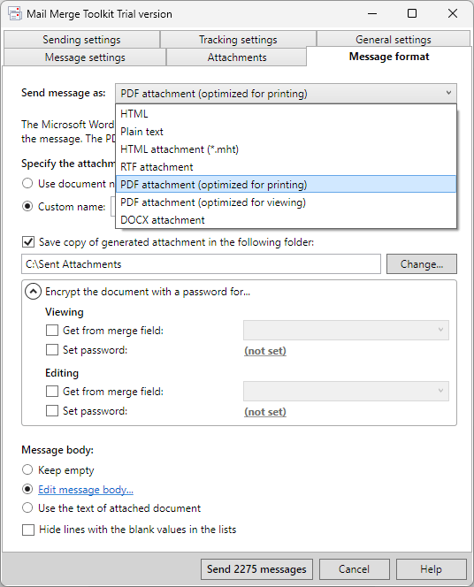The width and height of the screenshot is (474, 587).
Task: Open the Attachments tab
Action: click(237, 57)
